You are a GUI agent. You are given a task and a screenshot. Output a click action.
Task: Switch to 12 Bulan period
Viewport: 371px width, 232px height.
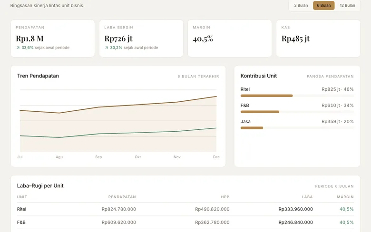tap(347, 5)
